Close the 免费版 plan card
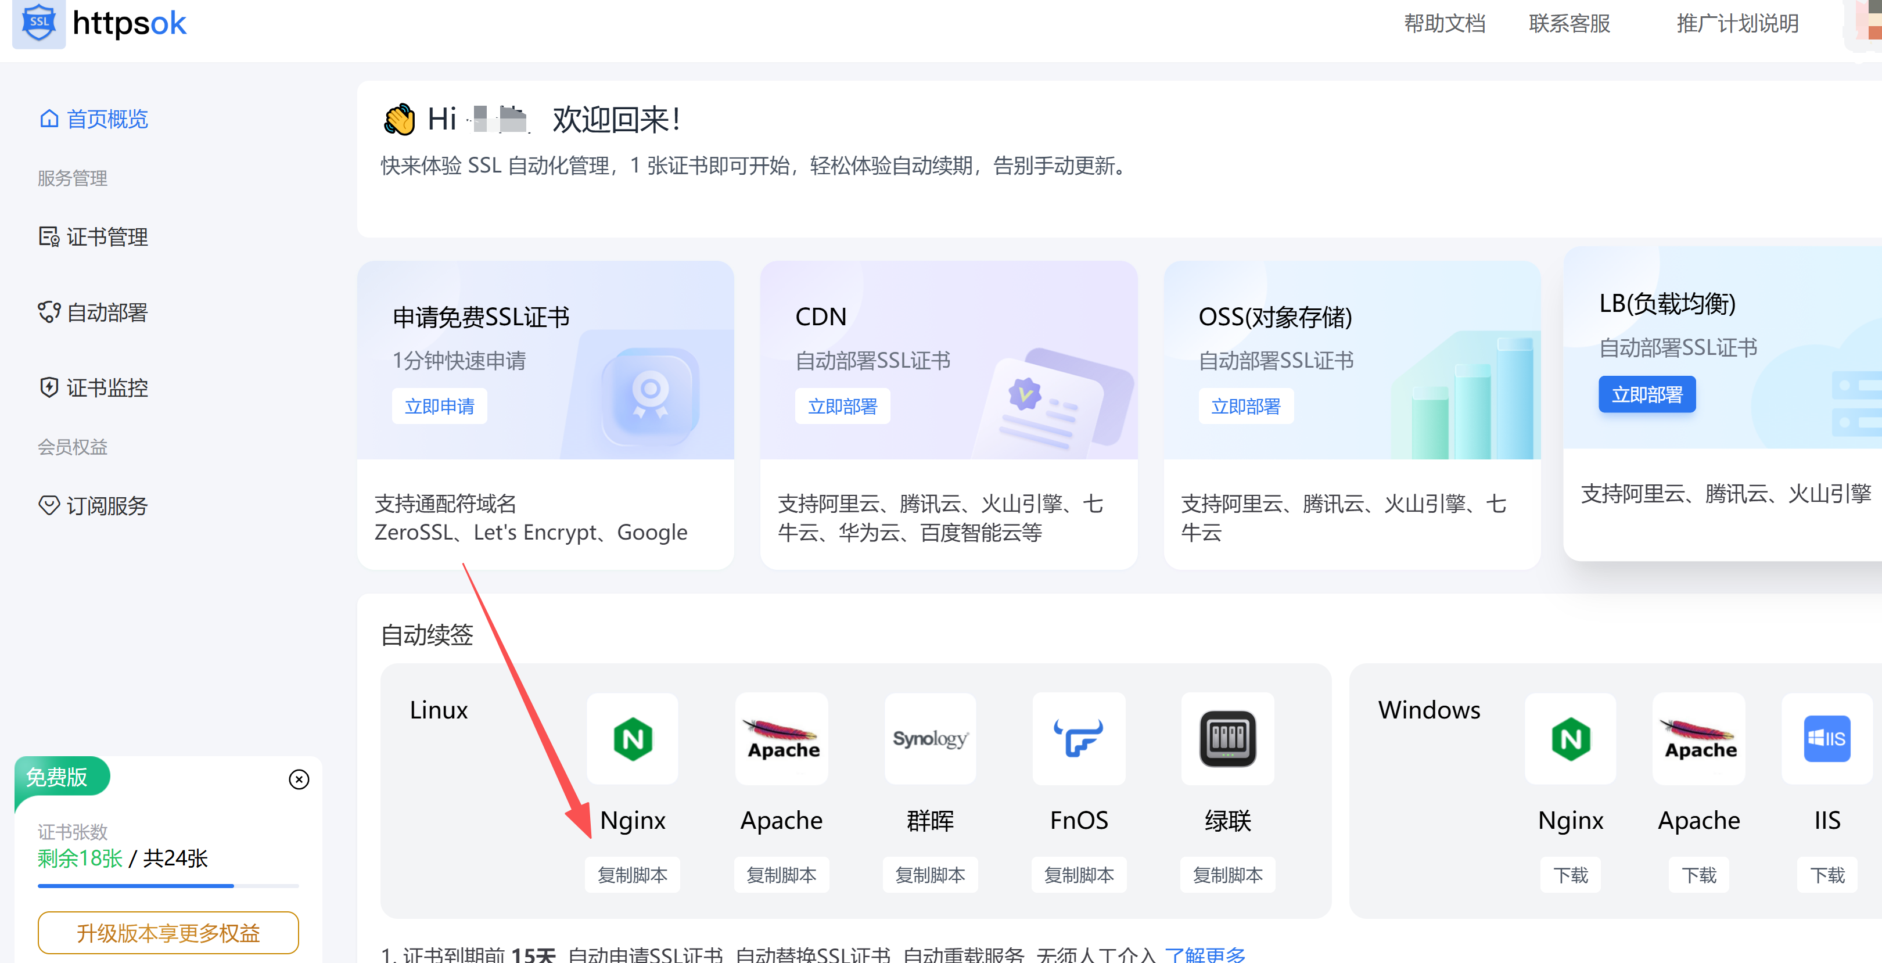1882x963 pixels. 299,779
